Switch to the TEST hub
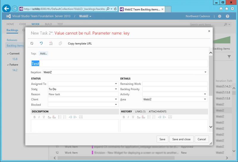The height and width of the screenshot is (162, 238). point(60,24)
